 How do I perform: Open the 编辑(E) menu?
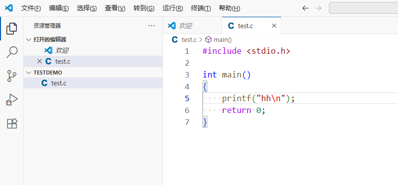pyautogui.click(x=59, y=8)
